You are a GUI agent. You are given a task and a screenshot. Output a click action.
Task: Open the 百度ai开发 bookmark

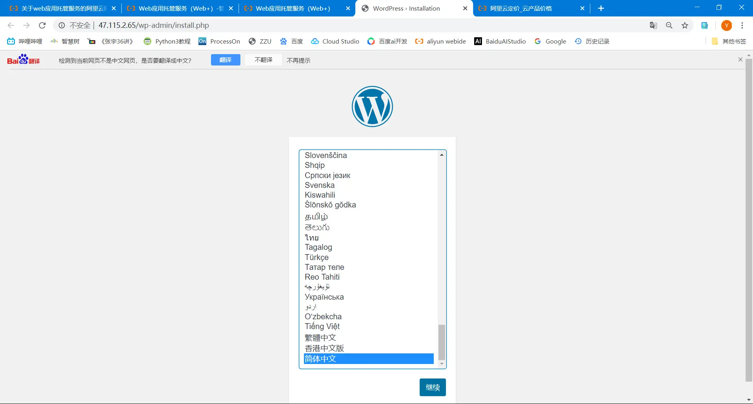coord(387,41)
